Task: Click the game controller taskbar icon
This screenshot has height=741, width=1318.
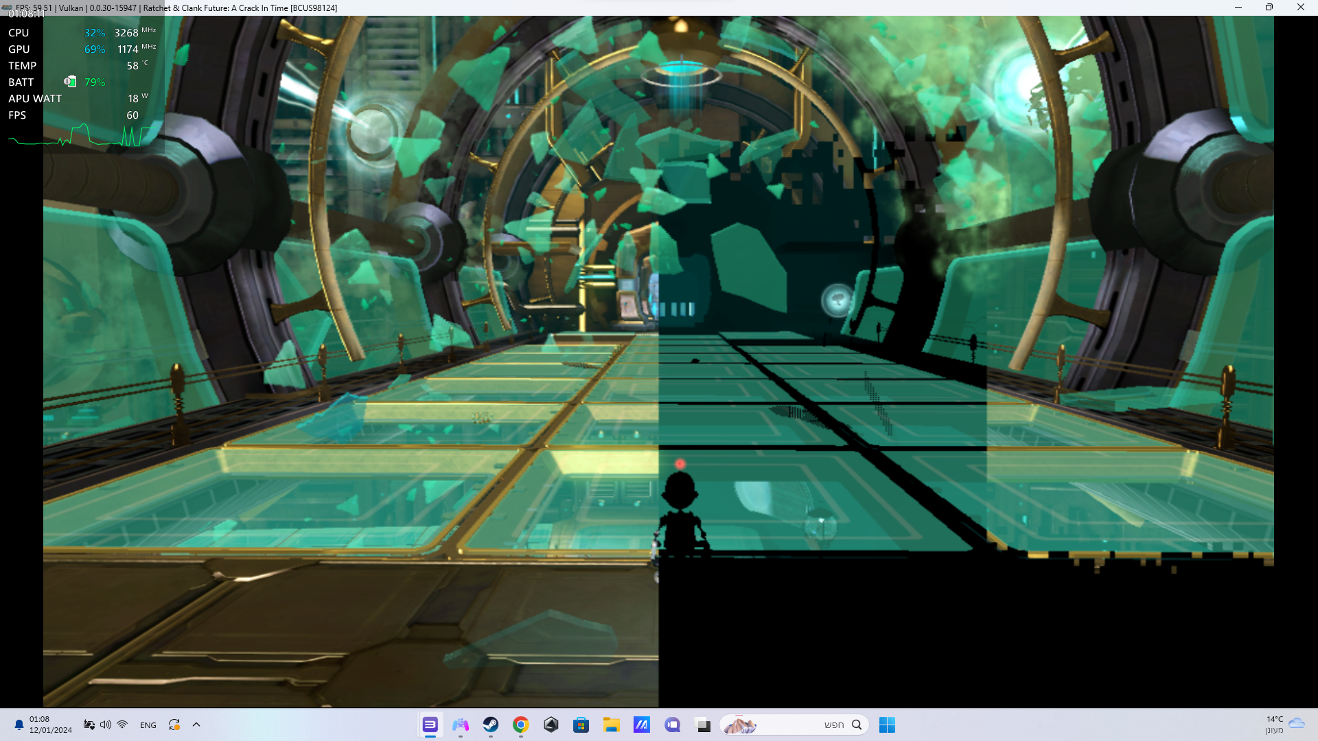Action: [x=460, y=725]
